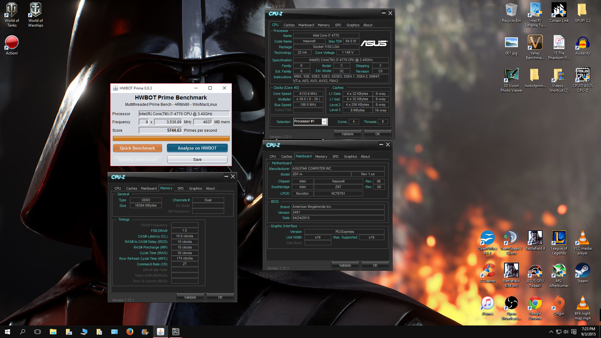This screenshot has height=338, width=601.
Task: Open VLC media player icon
Action: [x=583, y=242]
